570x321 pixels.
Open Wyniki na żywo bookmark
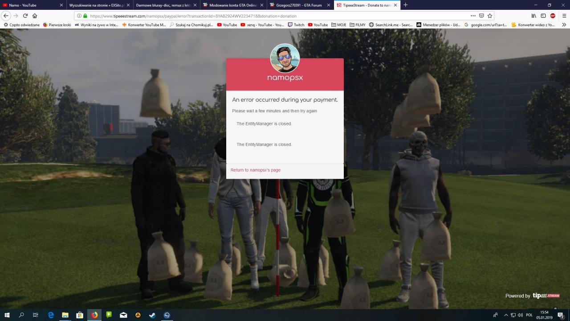[x=97, y=25]
